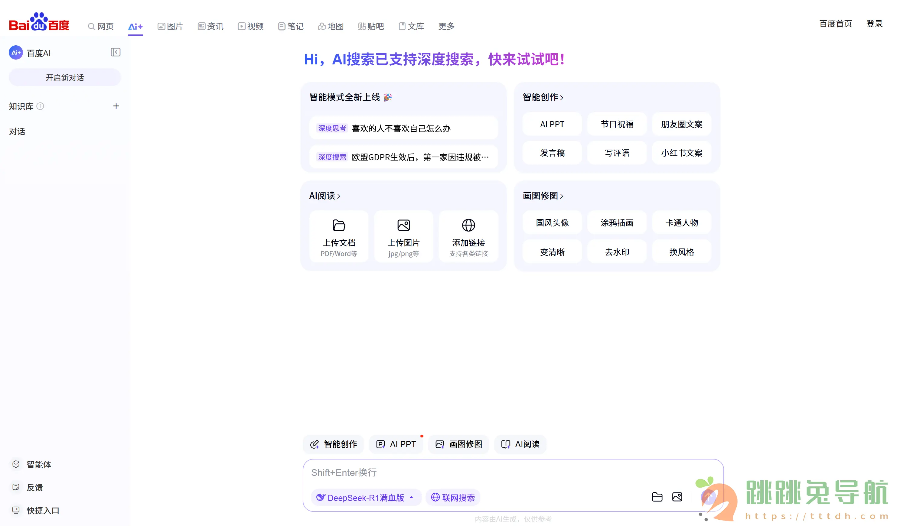This screenshot has height=526, width=897.
Task: Switch to 地图 tab
Action: pyautogui.click(x=331, y=26)
